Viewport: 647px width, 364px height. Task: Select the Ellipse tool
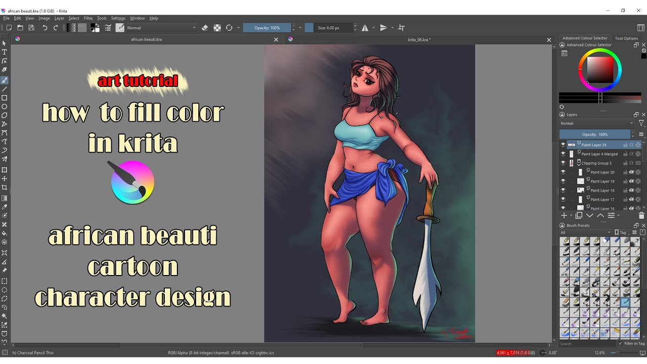click(x=5, y=107)
